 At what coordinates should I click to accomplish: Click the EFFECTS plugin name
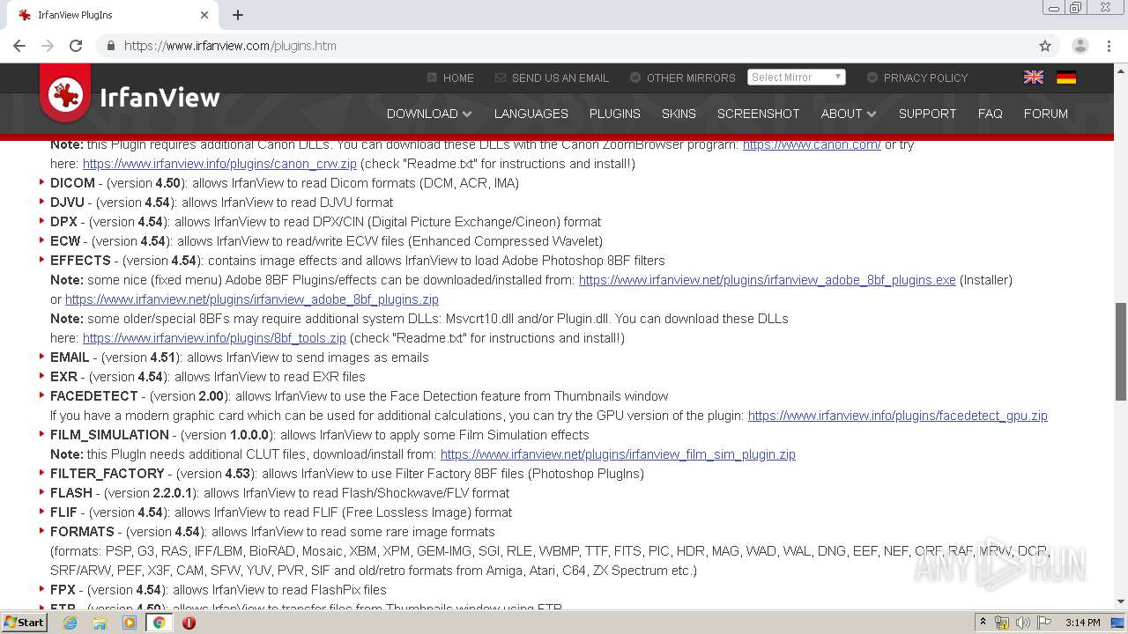(80, 261)
